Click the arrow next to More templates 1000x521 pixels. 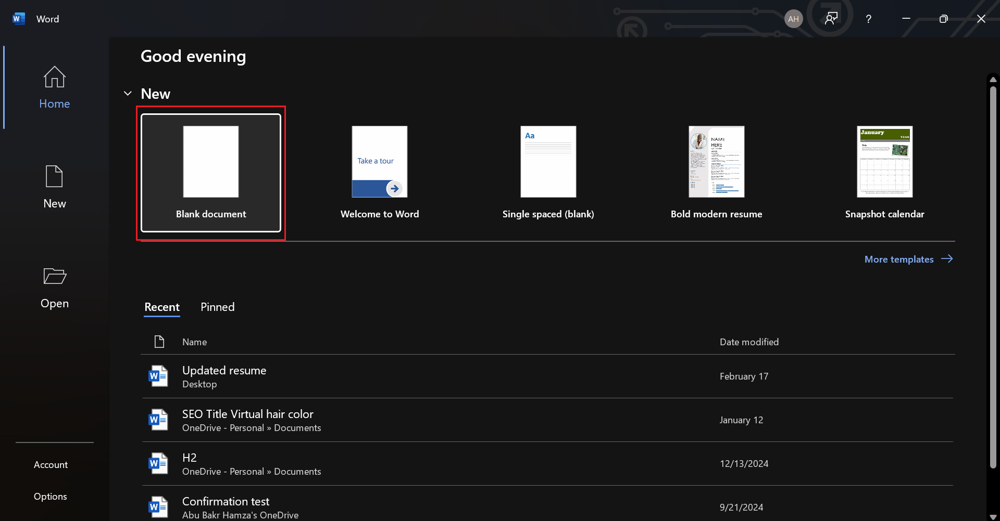[947, 259]
